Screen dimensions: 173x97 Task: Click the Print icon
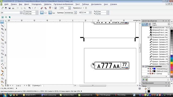click(x=13, y=8)
